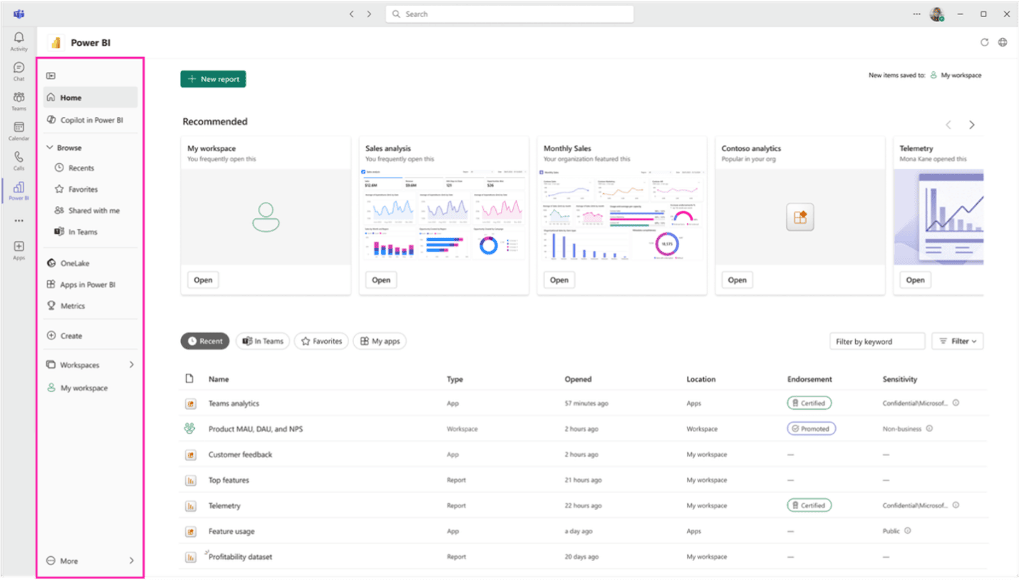Click the Filter by keyword field

(876, 341)
